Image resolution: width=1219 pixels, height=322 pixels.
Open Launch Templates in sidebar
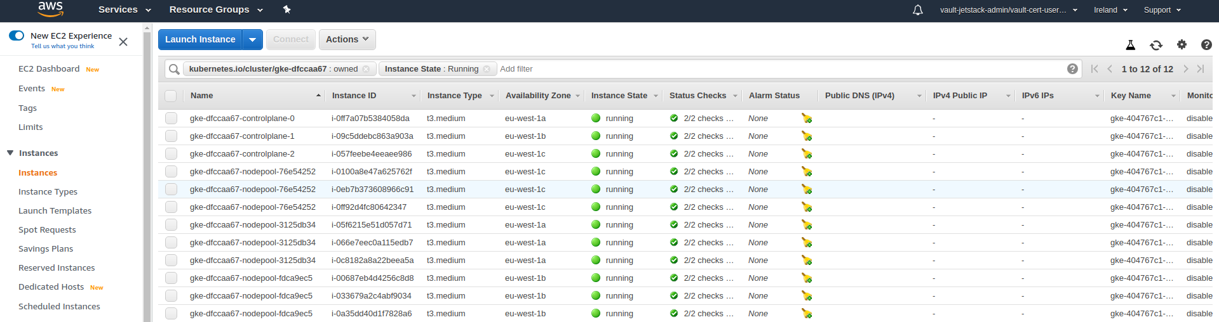click(x=55, y=210)
